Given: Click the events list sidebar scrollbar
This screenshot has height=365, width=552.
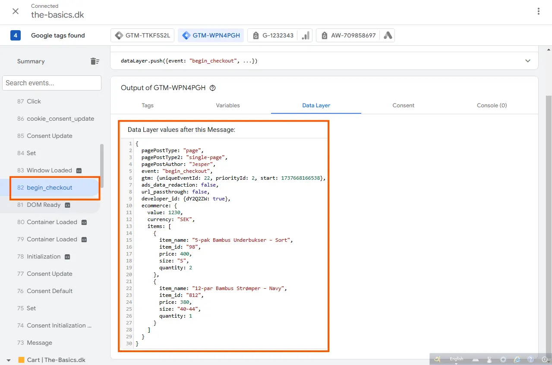Looking at the screenshot, I should coord(102,166).
